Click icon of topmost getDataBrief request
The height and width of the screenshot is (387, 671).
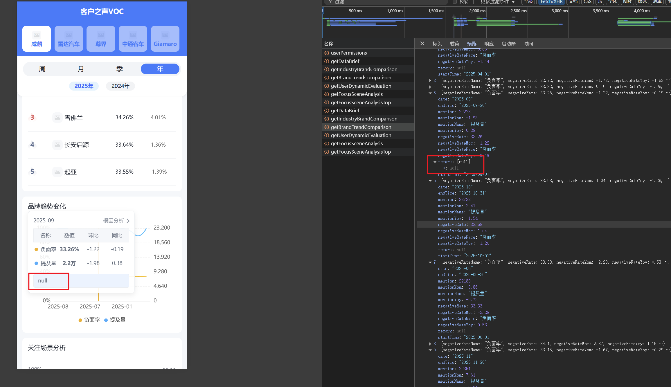click(x=327, y=61)
